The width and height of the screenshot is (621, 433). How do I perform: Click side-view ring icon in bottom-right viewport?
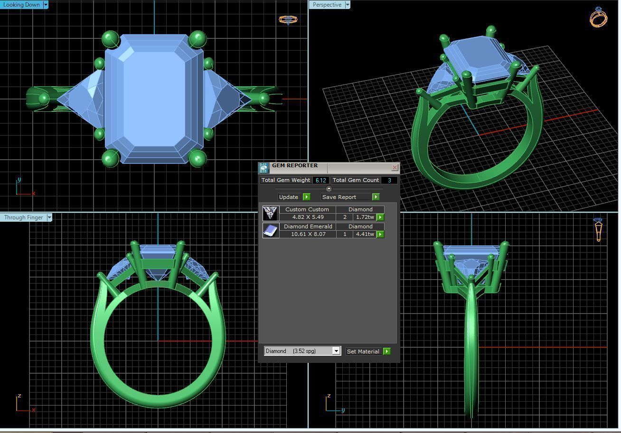[x=598, y=229]
